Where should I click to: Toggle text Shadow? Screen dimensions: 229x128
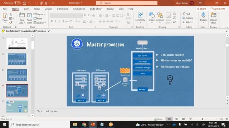pos(63,21)
